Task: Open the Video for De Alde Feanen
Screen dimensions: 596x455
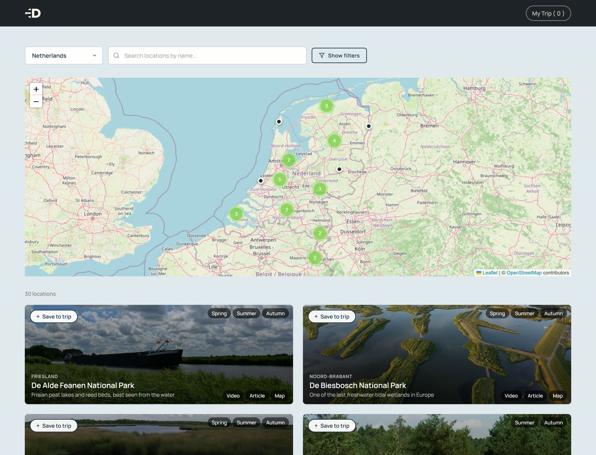Action: pyautogui.click(x=233, y=396)
